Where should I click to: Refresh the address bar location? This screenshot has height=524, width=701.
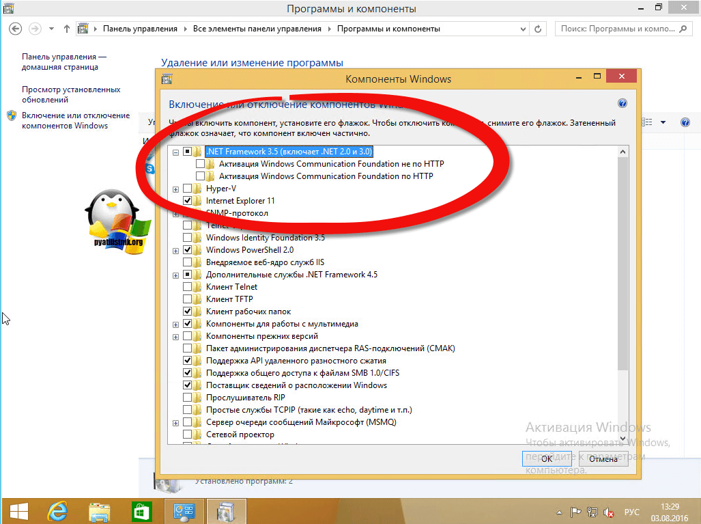click(538, 29)
